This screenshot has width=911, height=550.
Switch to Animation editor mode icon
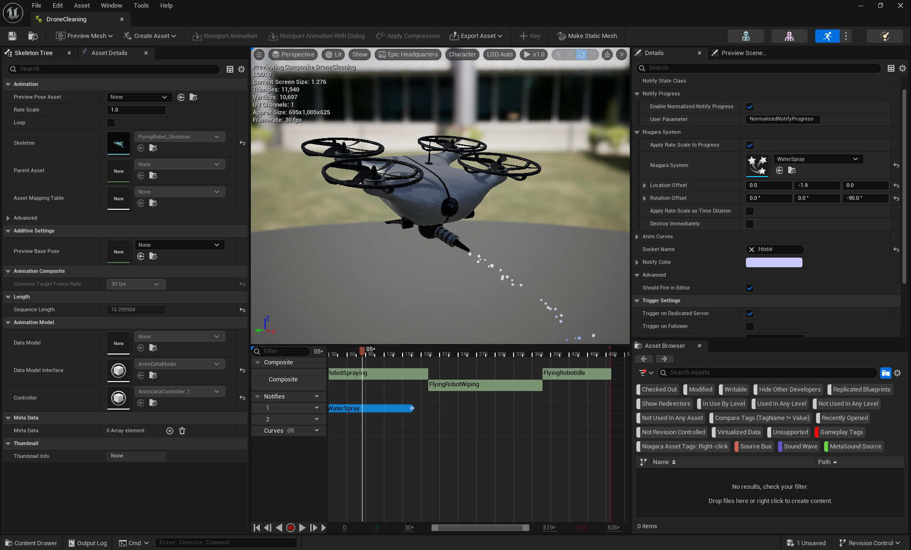pyautogui.click(x=827, y=36)
